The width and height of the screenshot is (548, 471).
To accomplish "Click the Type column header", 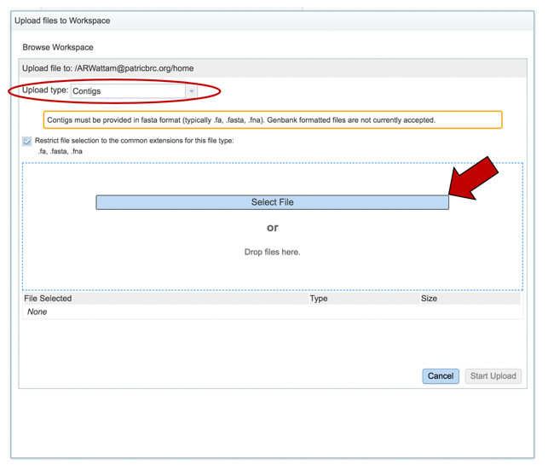I will point(319,299).
